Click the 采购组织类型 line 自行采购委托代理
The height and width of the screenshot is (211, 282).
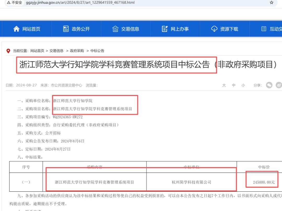coord(68,125)
